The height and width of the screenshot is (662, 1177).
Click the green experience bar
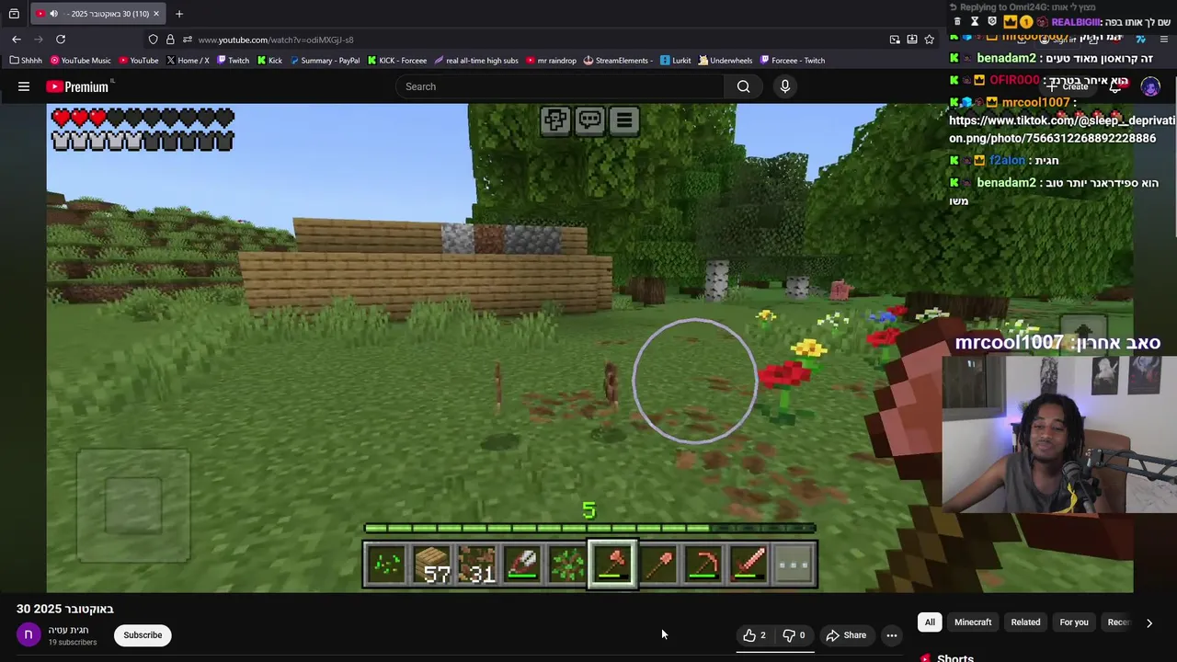pos(589,528)
